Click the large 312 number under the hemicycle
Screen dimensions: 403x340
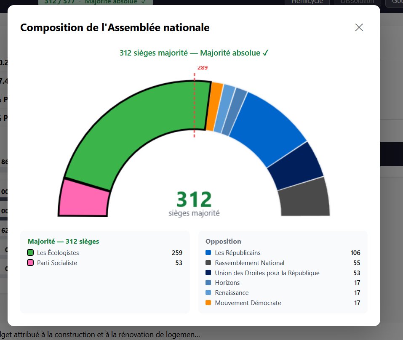click(x=194, y=199)
